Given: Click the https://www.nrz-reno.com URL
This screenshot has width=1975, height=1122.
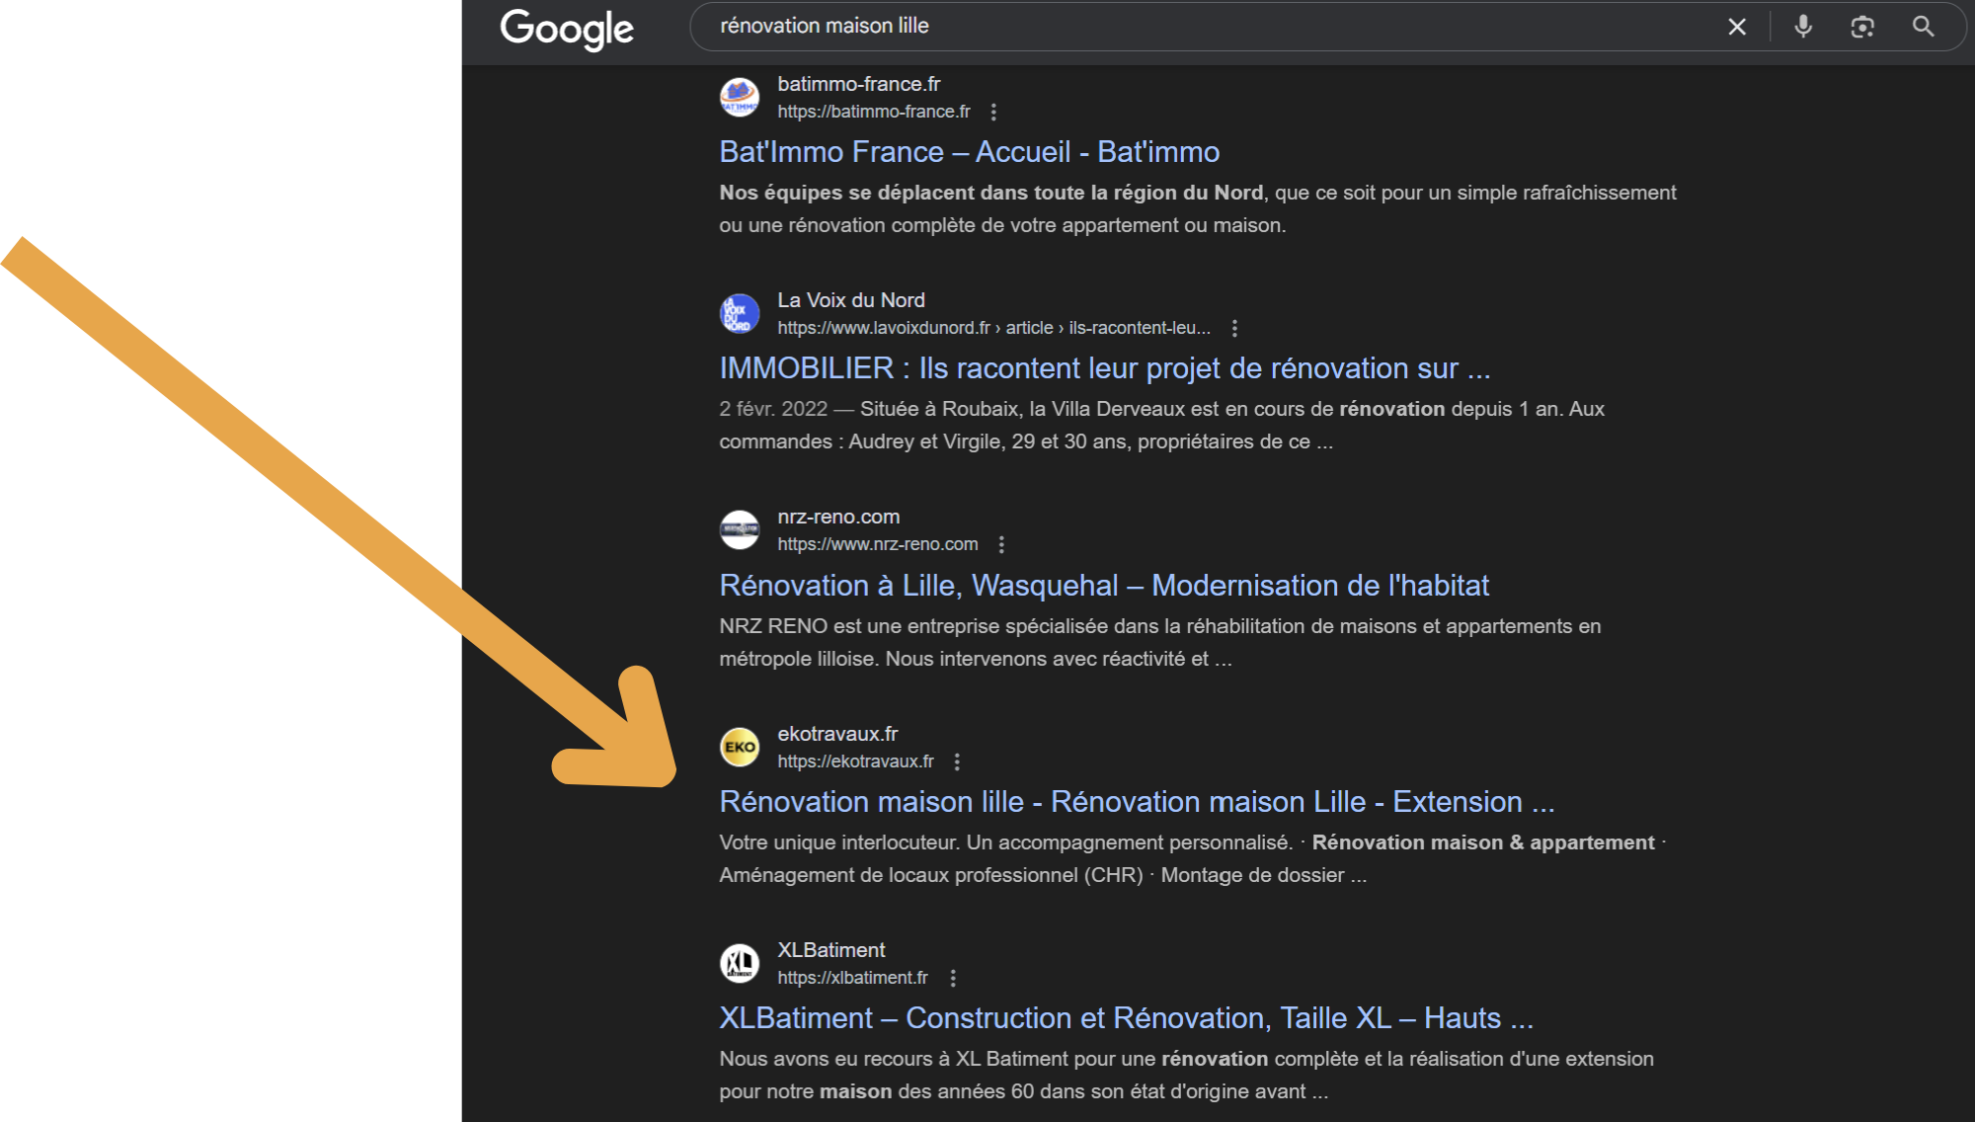Looking at the screenshot, I should click(878, 544).
